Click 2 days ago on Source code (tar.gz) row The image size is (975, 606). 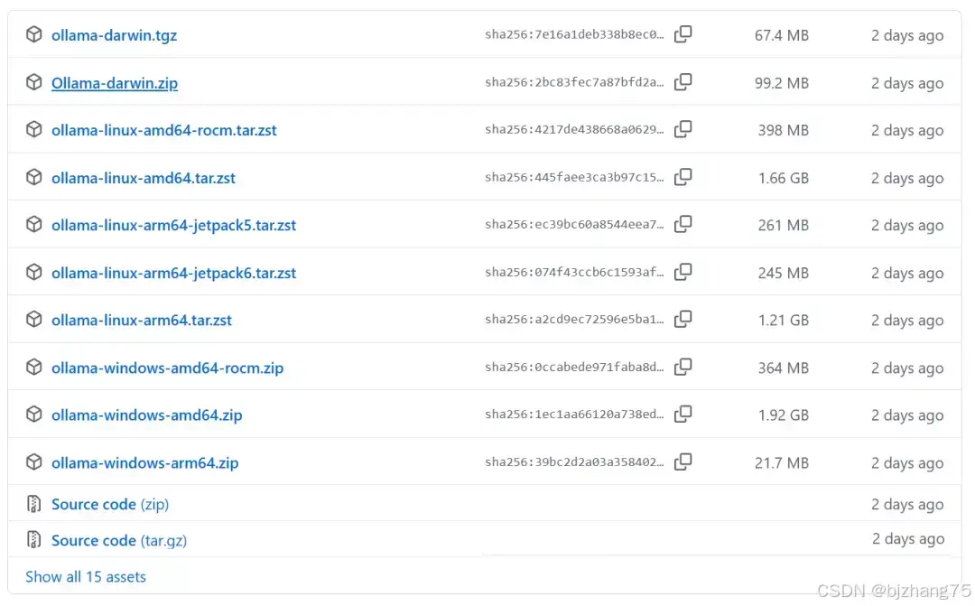point(908,539)
